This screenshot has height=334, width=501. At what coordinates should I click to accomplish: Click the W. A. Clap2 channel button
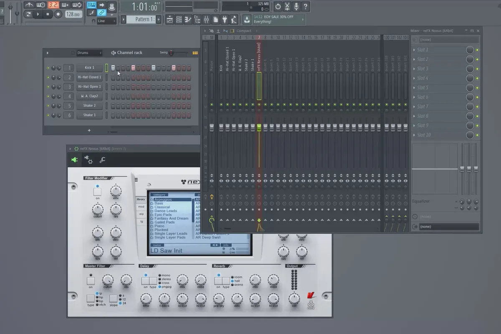coord(89,96)
